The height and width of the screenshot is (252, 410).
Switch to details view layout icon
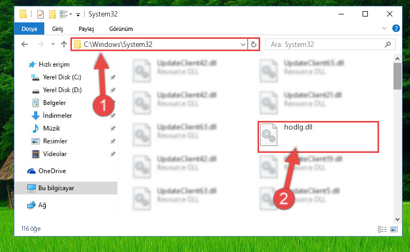coord(382,229)
